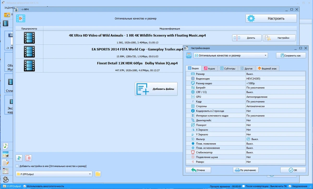313x189 pixels.
Task: Click the Размер видео monitor icon
Action: point(193,83)
